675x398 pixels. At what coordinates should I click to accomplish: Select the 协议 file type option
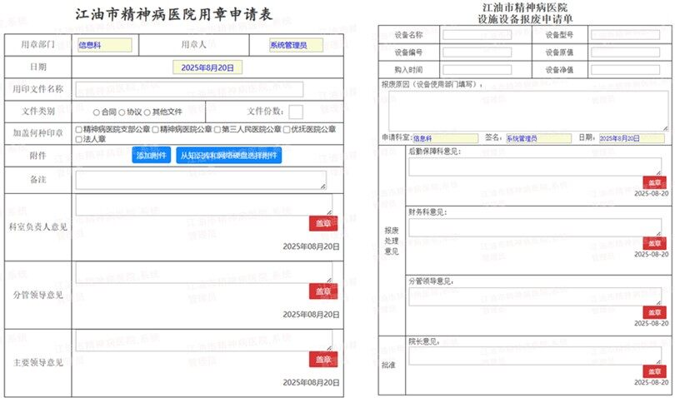pyautogui.click(x=122, y=112)
